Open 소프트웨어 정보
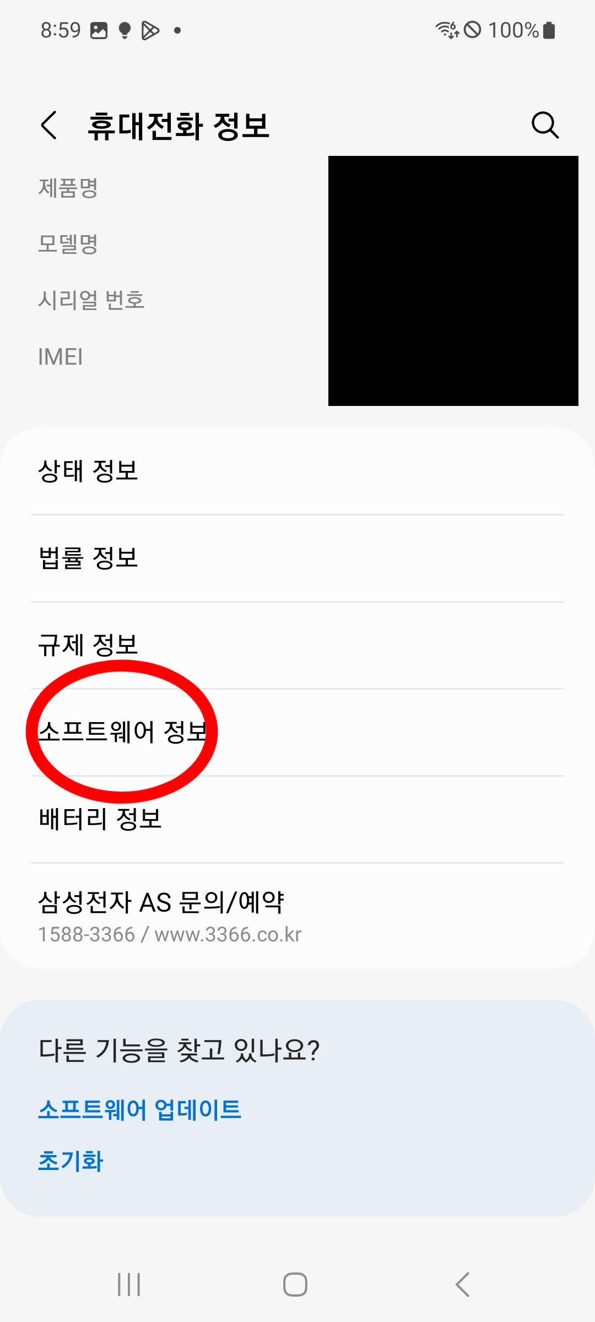Screen dimensions: 595x1322 click(297, 733)
